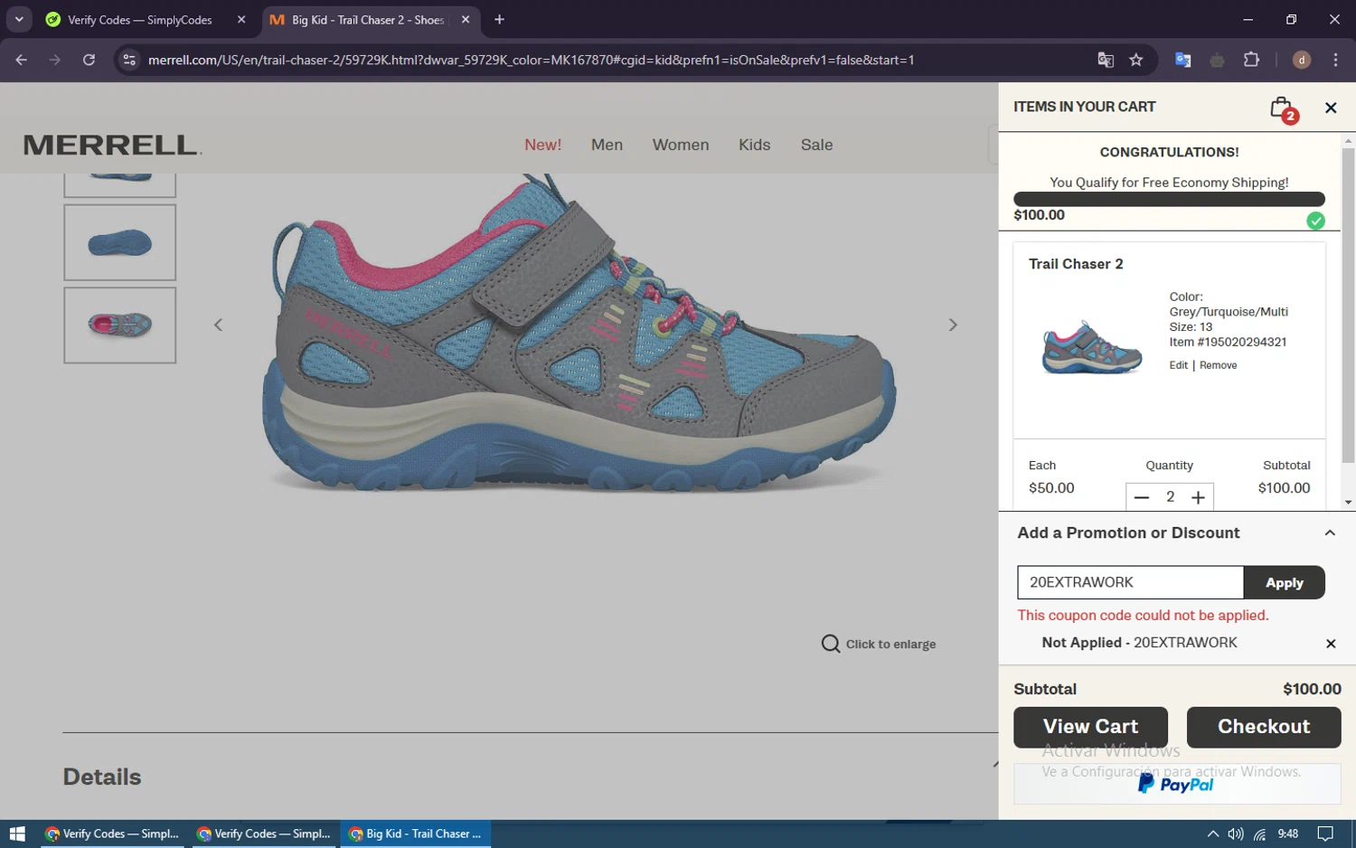
Task: Click the free shipping progress bar
Action: tap(1169, 199)
